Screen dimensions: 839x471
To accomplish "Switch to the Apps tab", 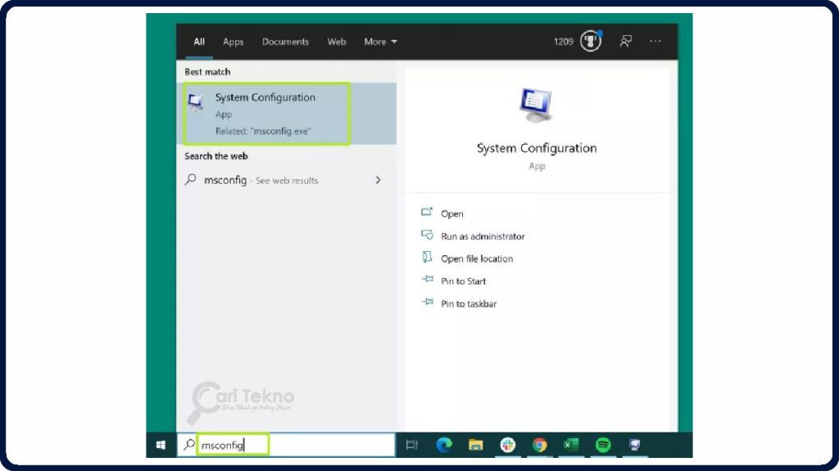I will pos(233,42).
